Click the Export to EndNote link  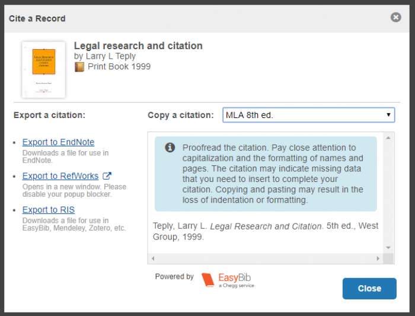(58, 142)
